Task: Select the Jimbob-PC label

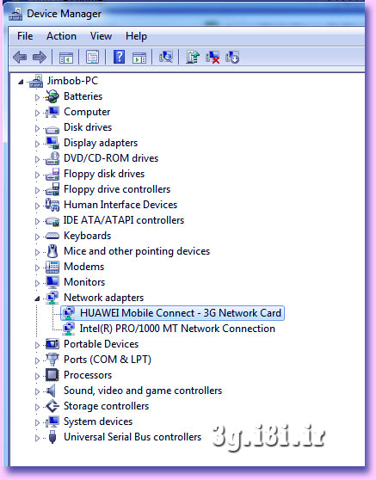Action: (x=72, y=81)
